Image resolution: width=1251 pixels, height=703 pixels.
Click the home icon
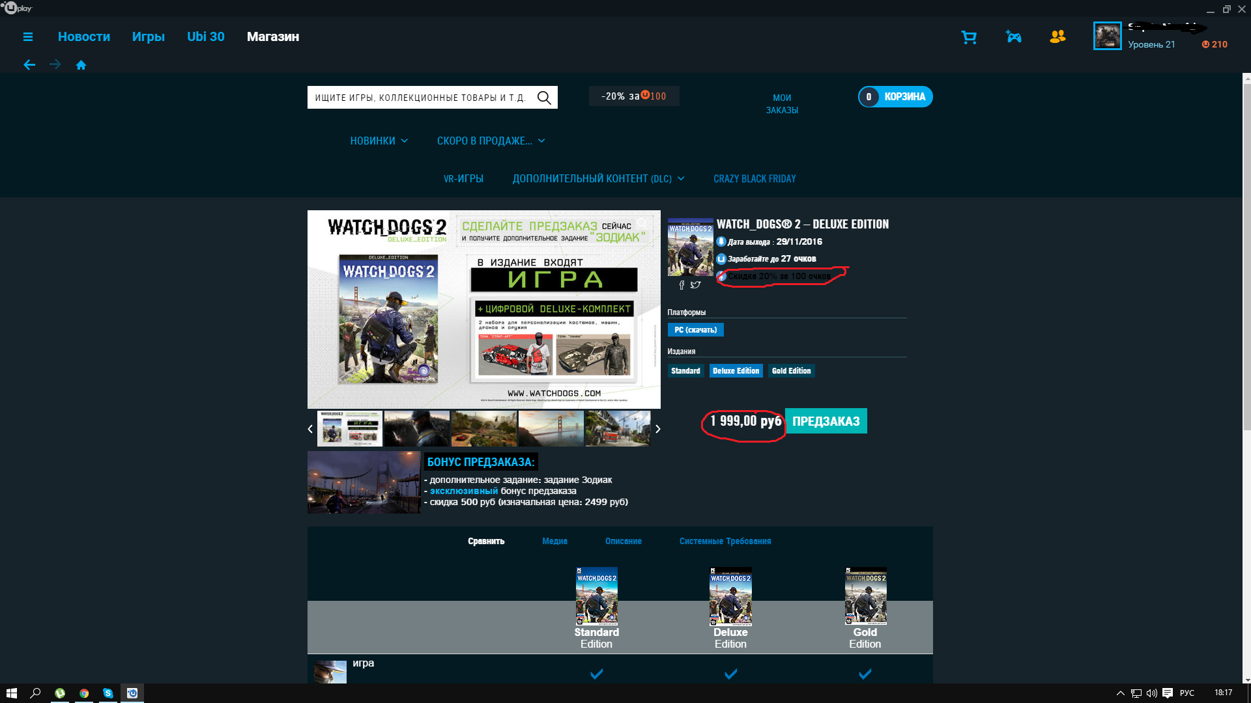81,65
